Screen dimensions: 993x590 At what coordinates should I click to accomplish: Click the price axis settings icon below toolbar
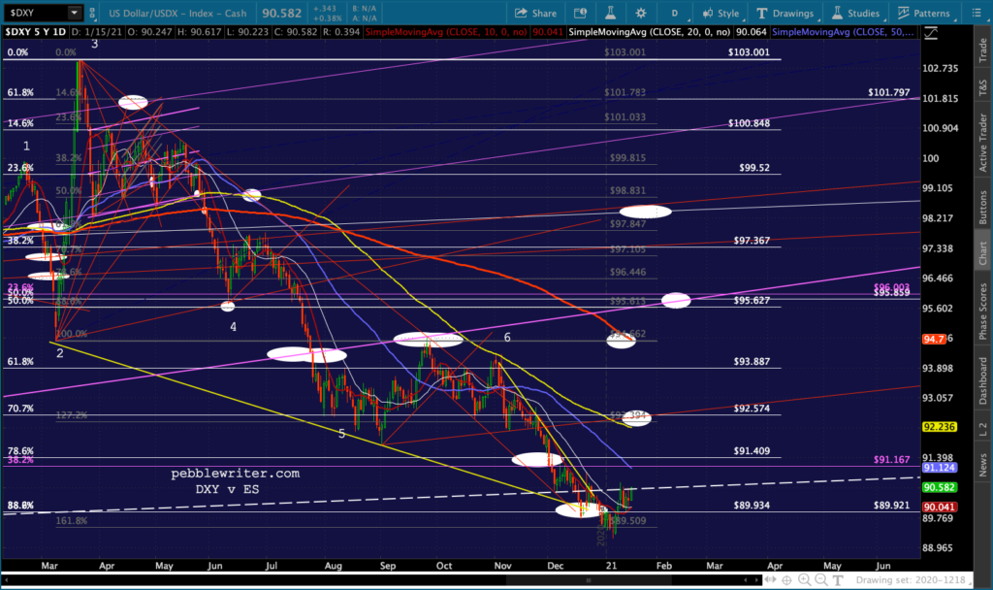[931, 33]
